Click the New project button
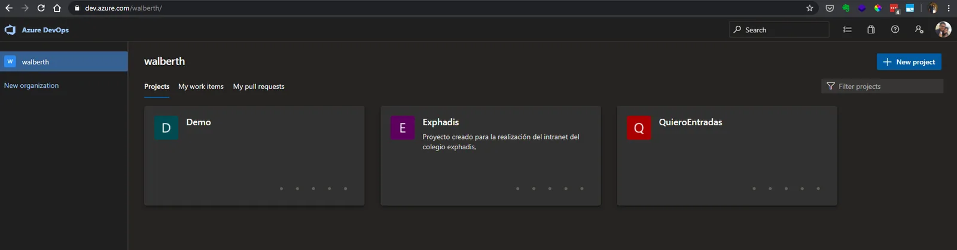Screen dimensions: 957x250 click(909, 61)
